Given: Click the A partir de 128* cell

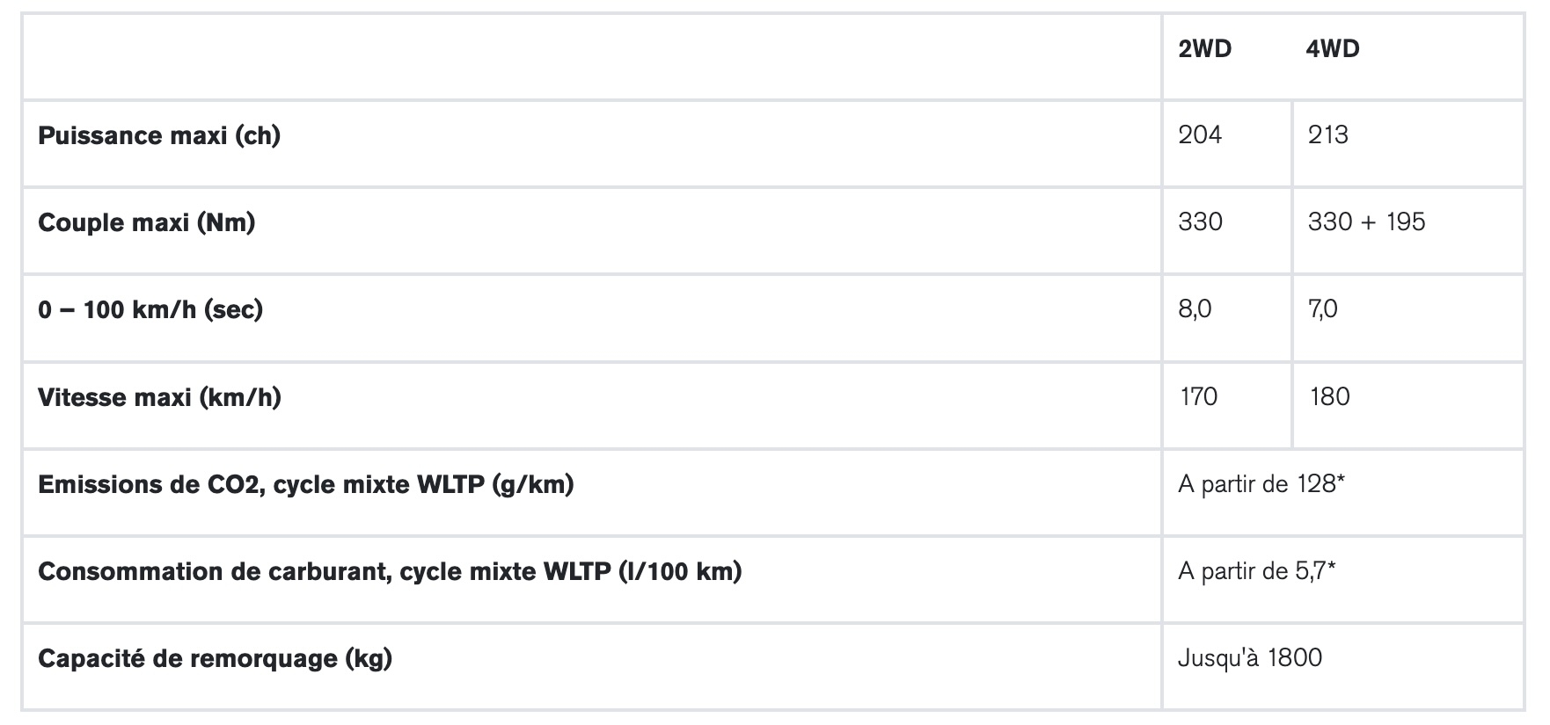Looking at the screenshot, I should click(1261, 484).
